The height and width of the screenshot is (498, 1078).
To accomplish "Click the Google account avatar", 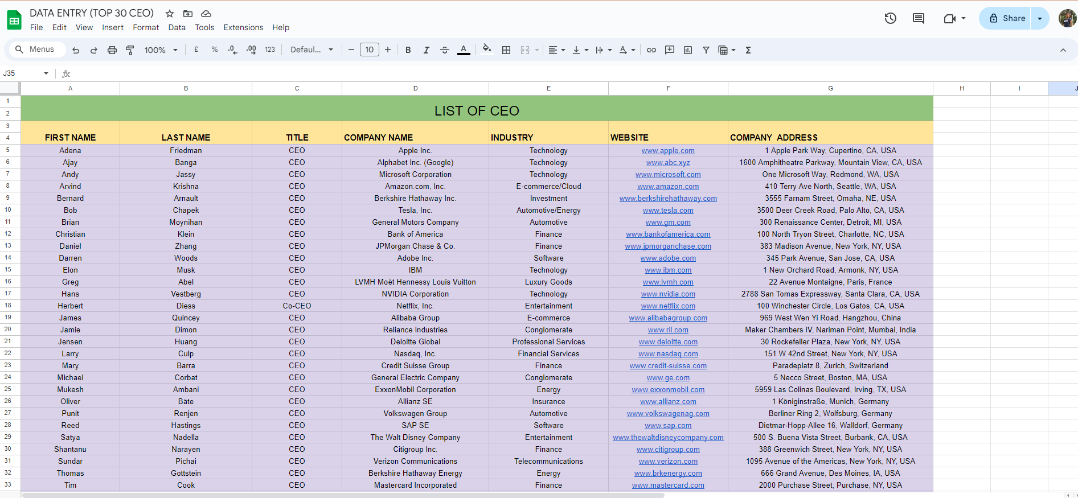I will (x=1067, y=18).
